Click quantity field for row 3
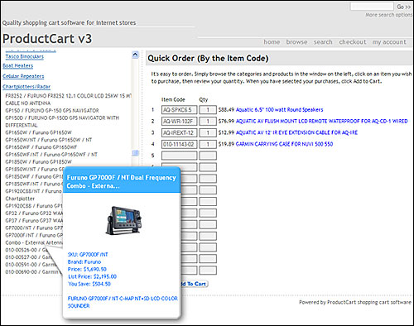414x326 pixels. (208, 132)
